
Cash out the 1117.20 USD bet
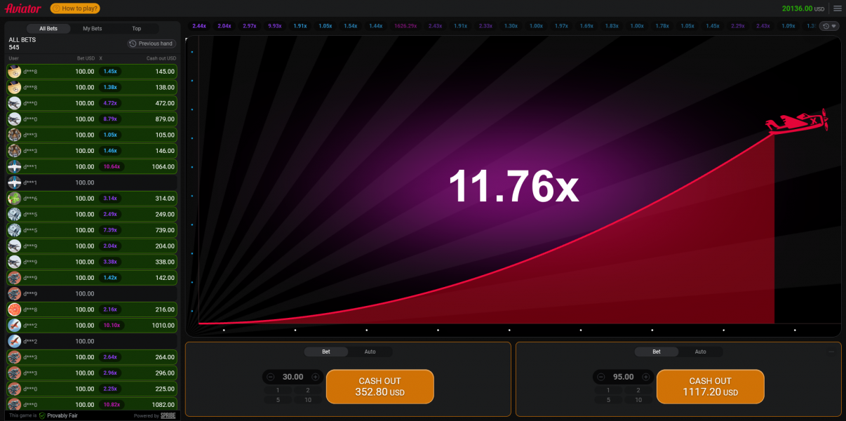710,387
